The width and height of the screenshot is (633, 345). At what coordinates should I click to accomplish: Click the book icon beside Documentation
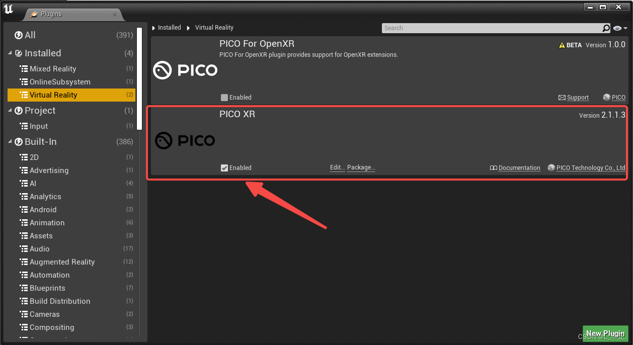click(x=495, y=167)
